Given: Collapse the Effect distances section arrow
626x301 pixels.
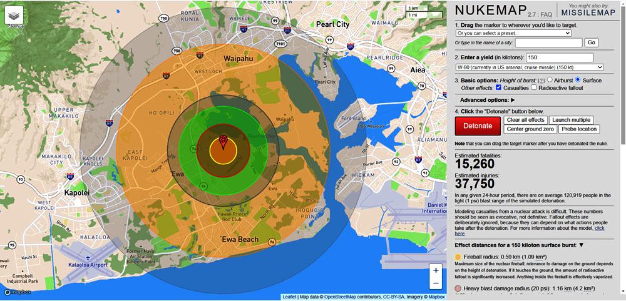Looking at the screenshot, I should (x=582, y=245).
